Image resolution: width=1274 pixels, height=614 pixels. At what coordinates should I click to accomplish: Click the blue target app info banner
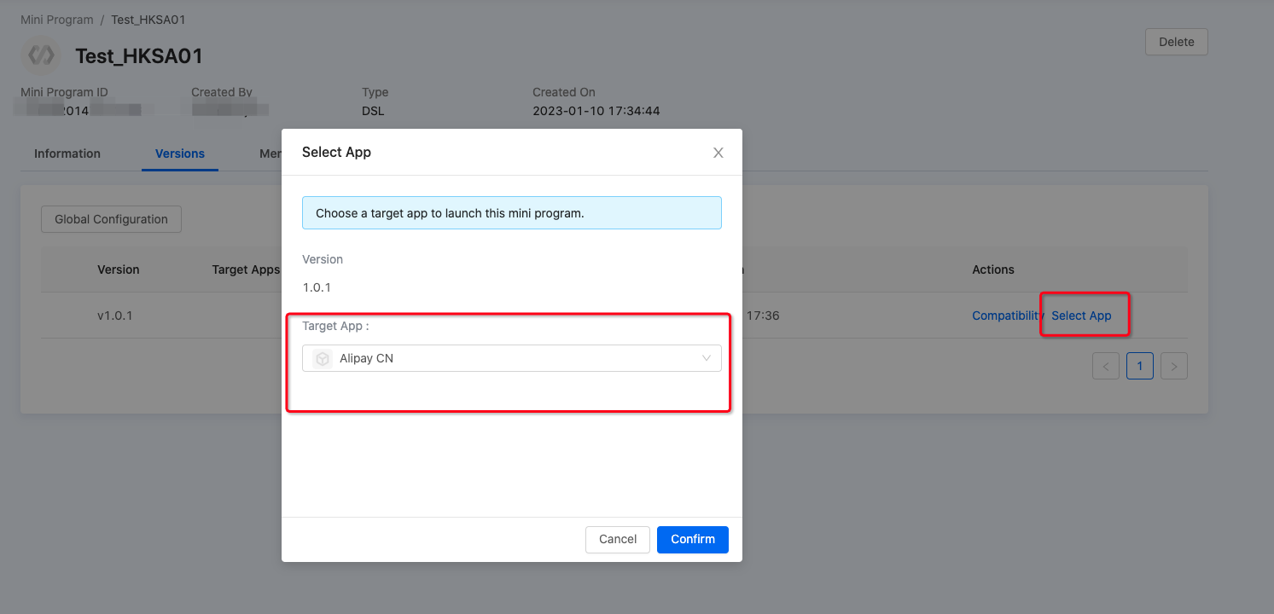(511, 213)
